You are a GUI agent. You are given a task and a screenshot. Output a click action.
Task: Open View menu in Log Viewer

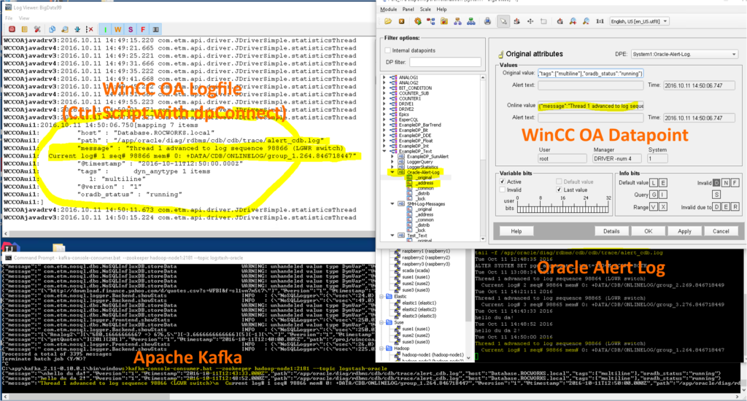coord(24,18)
